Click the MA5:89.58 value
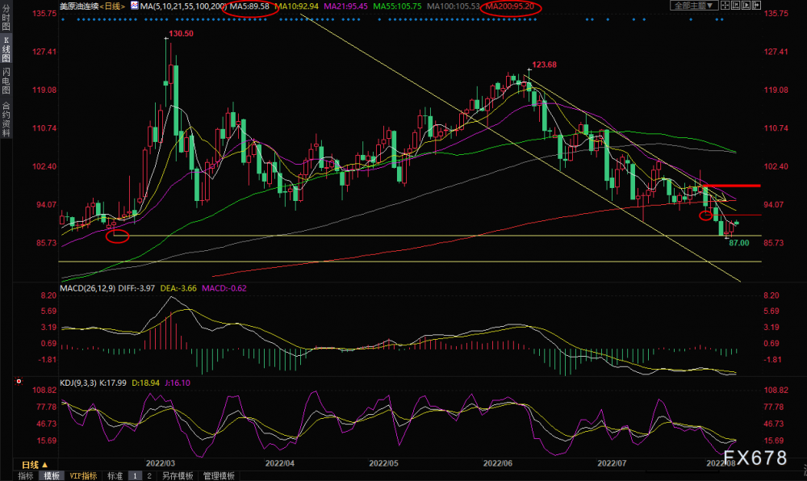The image size is (807, 481). point(249,6)
